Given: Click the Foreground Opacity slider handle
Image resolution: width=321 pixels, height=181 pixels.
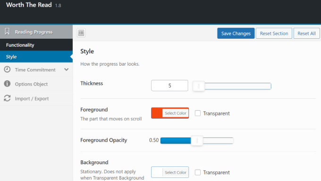Looking at the screenshot, I should click(197, 141).
